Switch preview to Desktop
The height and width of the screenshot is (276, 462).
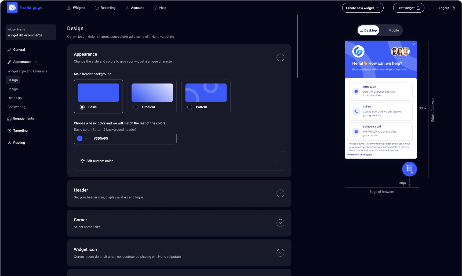click(x=368, y=30)
